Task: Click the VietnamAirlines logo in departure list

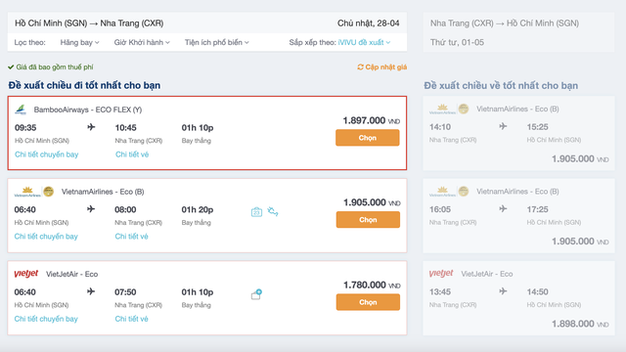Action: coord(34,192)
